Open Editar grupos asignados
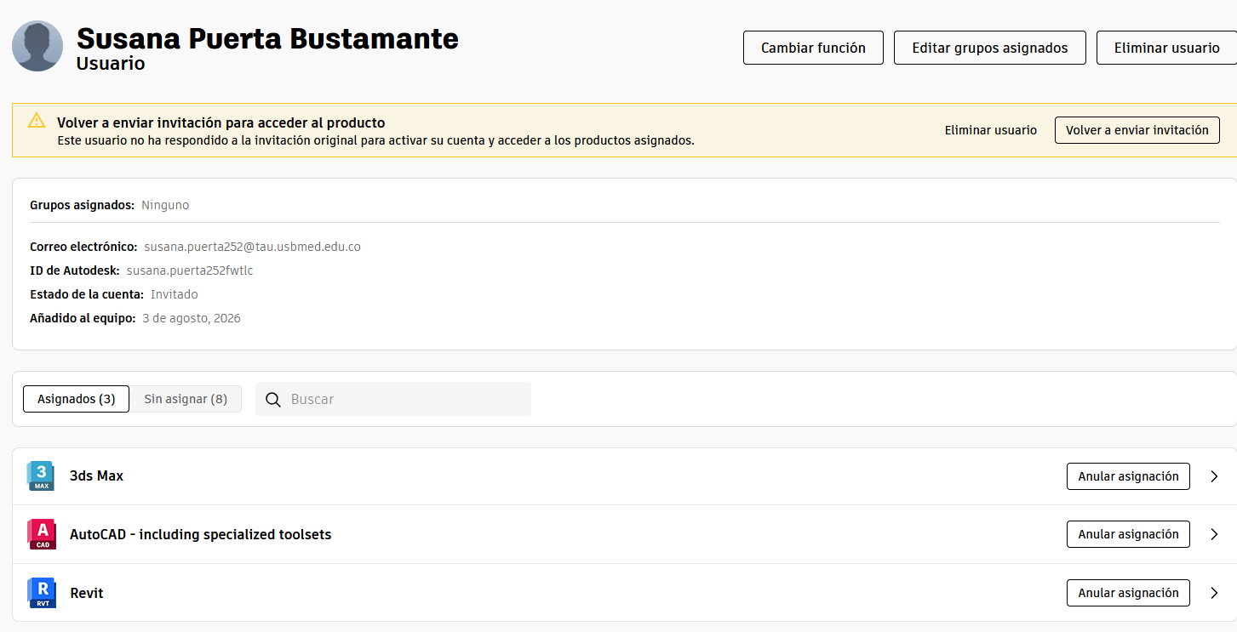 coord(990,48)
